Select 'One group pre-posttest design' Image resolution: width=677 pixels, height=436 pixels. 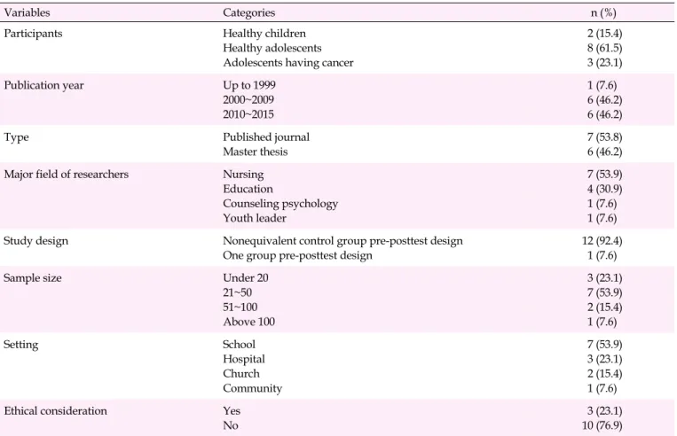click(297, 256)
